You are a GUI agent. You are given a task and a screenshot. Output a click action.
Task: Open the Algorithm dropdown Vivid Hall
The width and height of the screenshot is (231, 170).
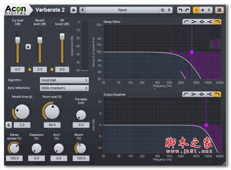(64, 80)
